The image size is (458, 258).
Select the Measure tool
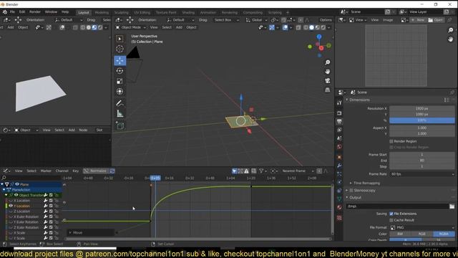[x=120, y=113]
